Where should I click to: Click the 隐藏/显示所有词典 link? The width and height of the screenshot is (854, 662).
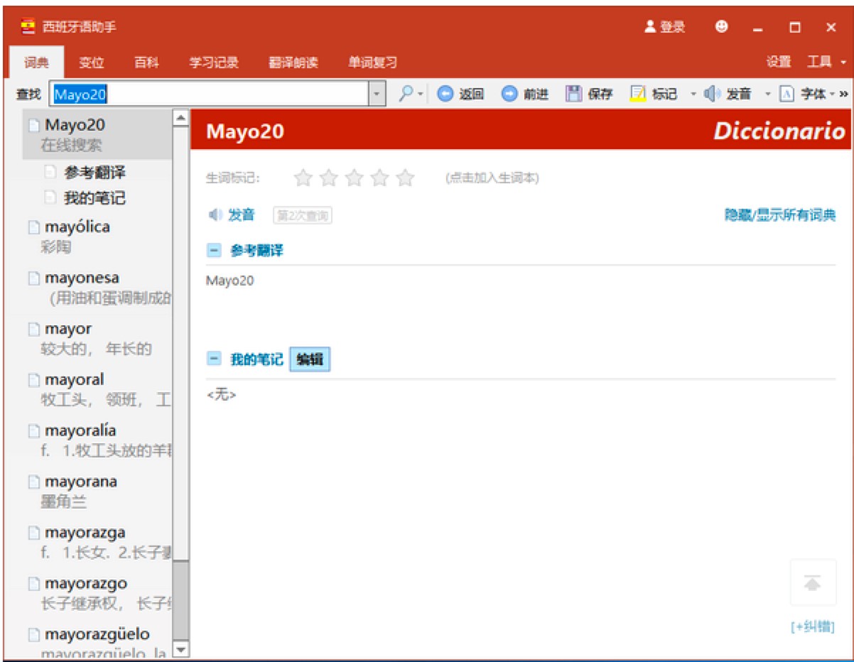(779, 215)
